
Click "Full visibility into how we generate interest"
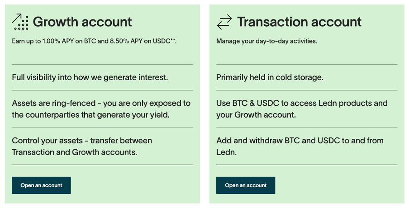(x=90, y=77)
